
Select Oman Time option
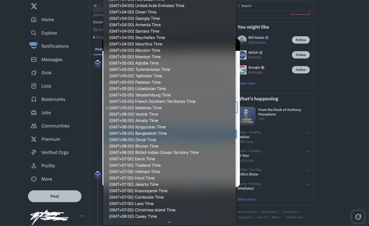pos(169,12)
